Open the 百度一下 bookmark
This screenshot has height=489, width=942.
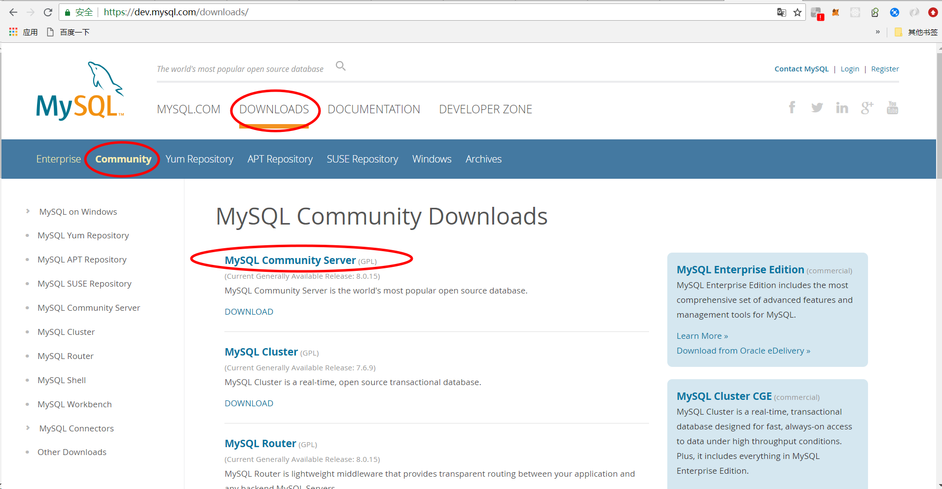click(68, 32)
